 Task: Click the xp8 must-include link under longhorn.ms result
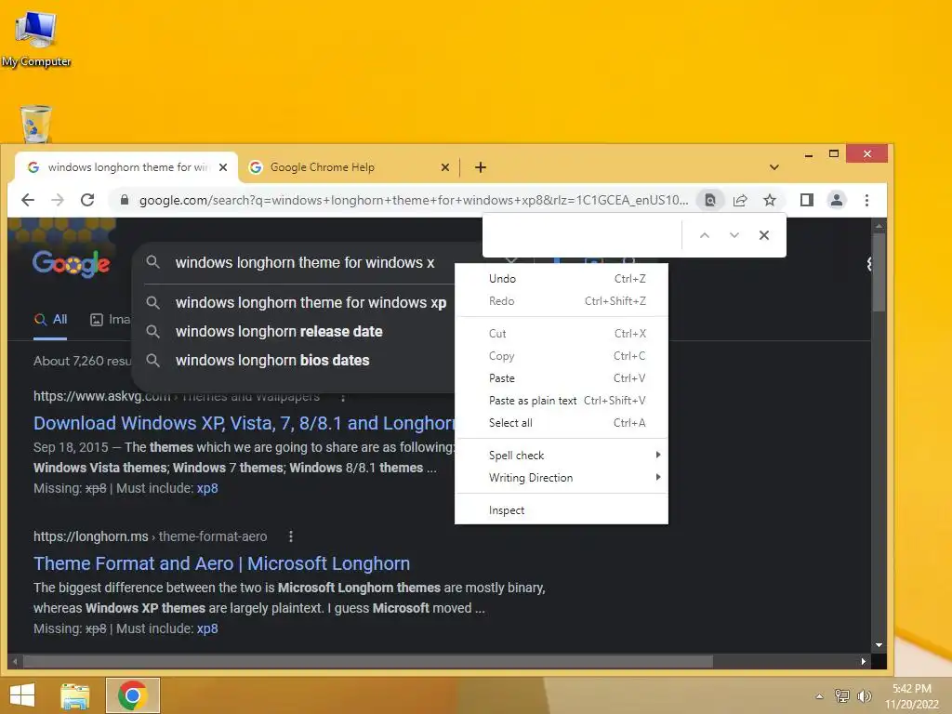pos(207,628)
